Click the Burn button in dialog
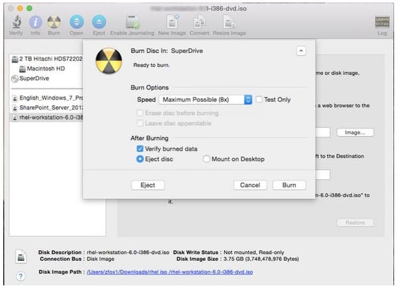Image resolution: width=398 pixels, height=288 pixels. coord(289,185)
